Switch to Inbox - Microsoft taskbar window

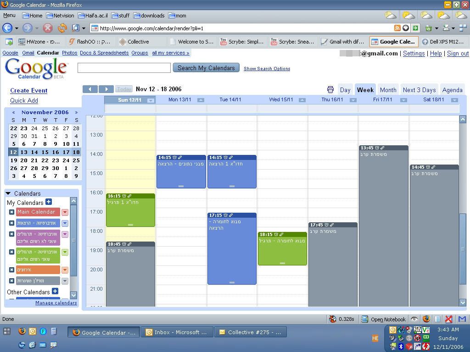(x=177, y=332)
